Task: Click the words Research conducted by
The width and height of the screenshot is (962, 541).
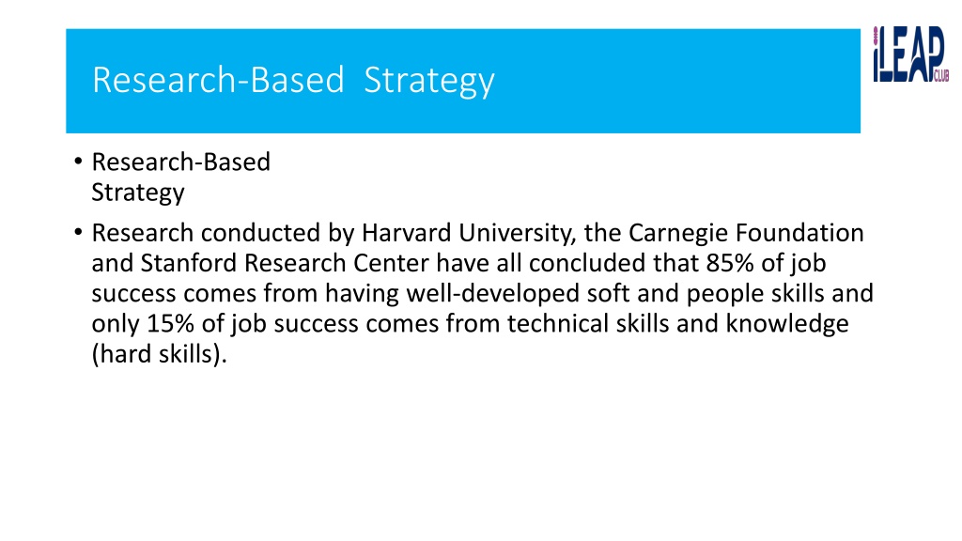Action: point(224,234)
